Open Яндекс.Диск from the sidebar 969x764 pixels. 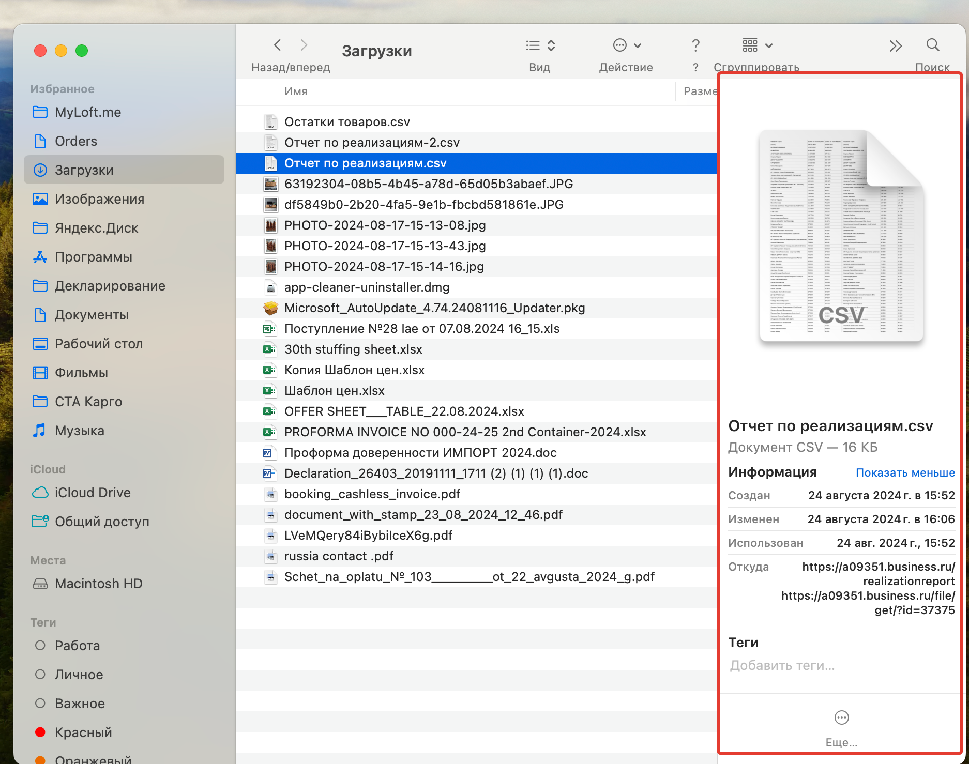[96, 228]
